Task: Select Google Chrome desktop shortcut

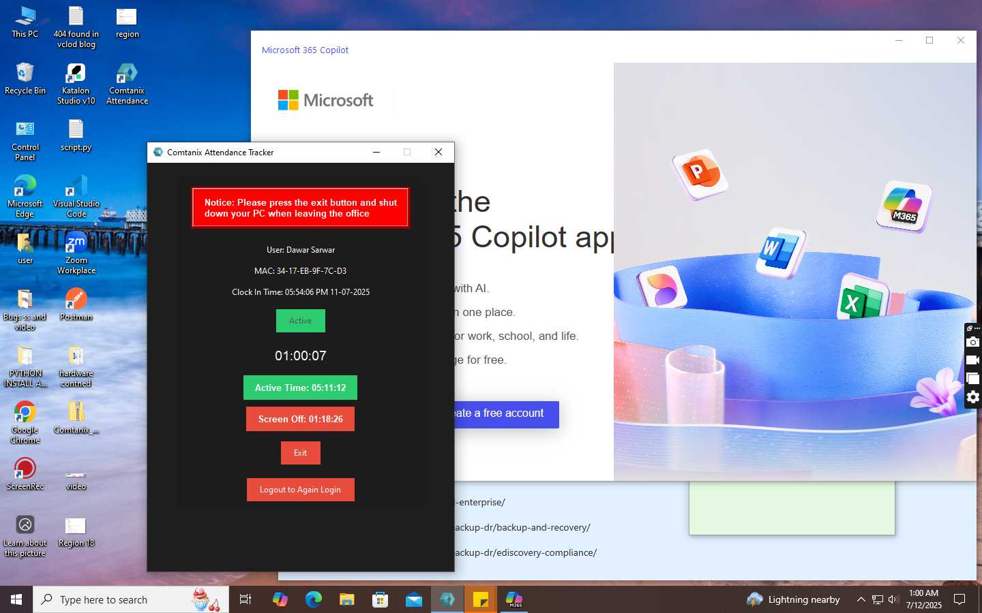Action: click(25, 422)
